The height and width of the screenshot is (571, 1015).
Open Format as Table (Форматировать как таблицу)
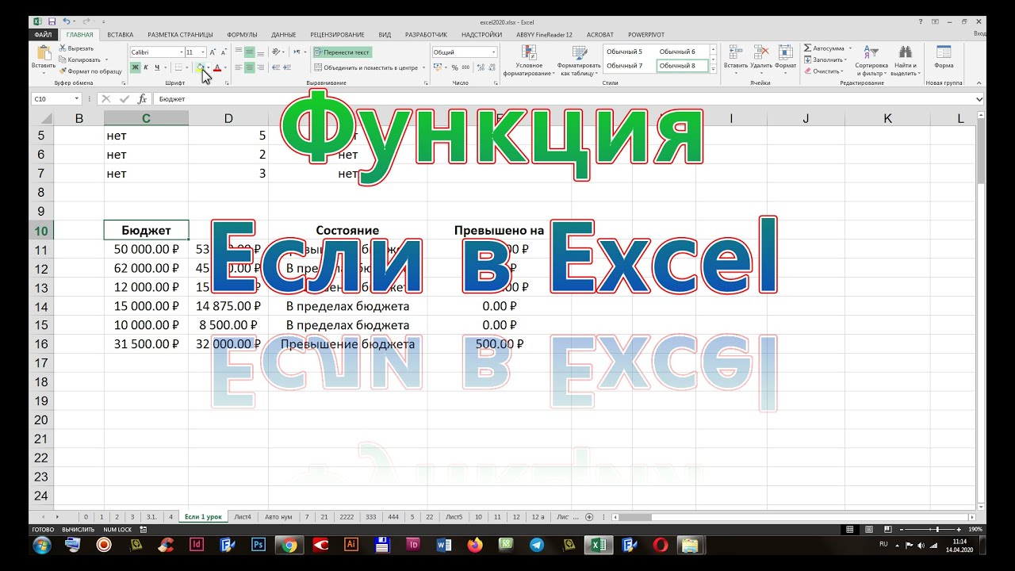(x=580, y=61)
